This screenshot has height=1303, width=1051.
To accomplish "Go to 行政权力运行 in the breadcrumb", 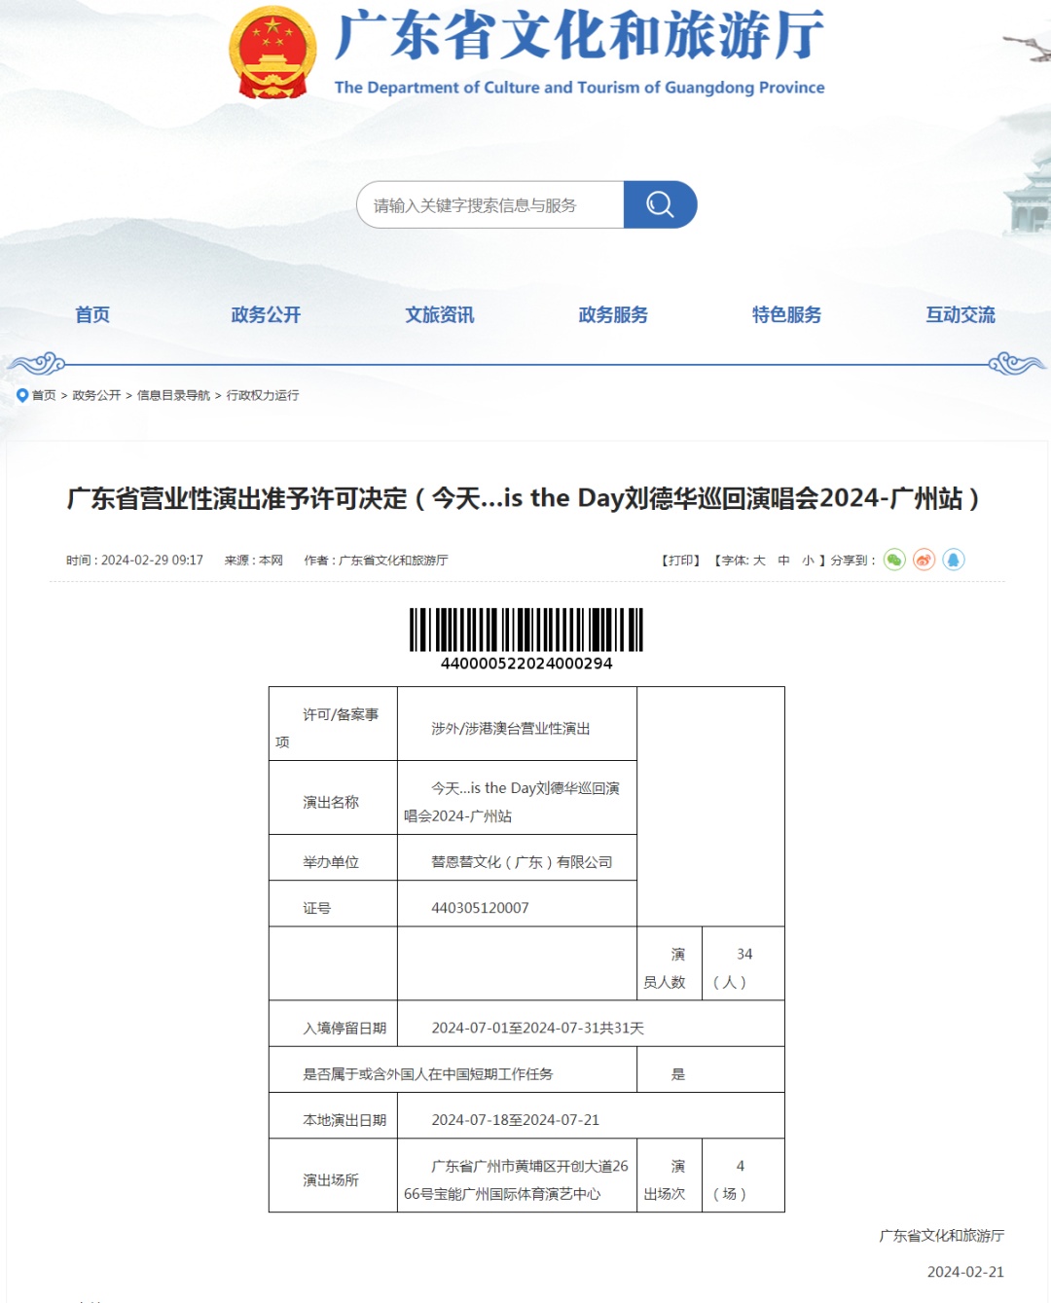I will click(x=263, y=395).
